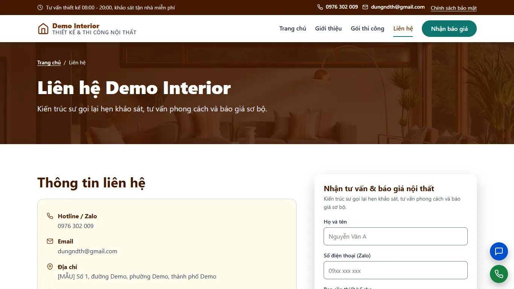Click the dungndth@gmail.com address in the contact card

tap(88, 251)
